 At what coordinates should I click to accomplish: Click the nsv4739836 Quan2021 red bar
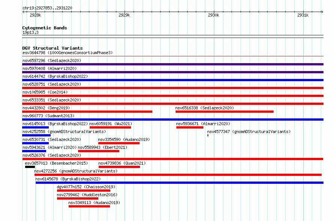point(119,167)
